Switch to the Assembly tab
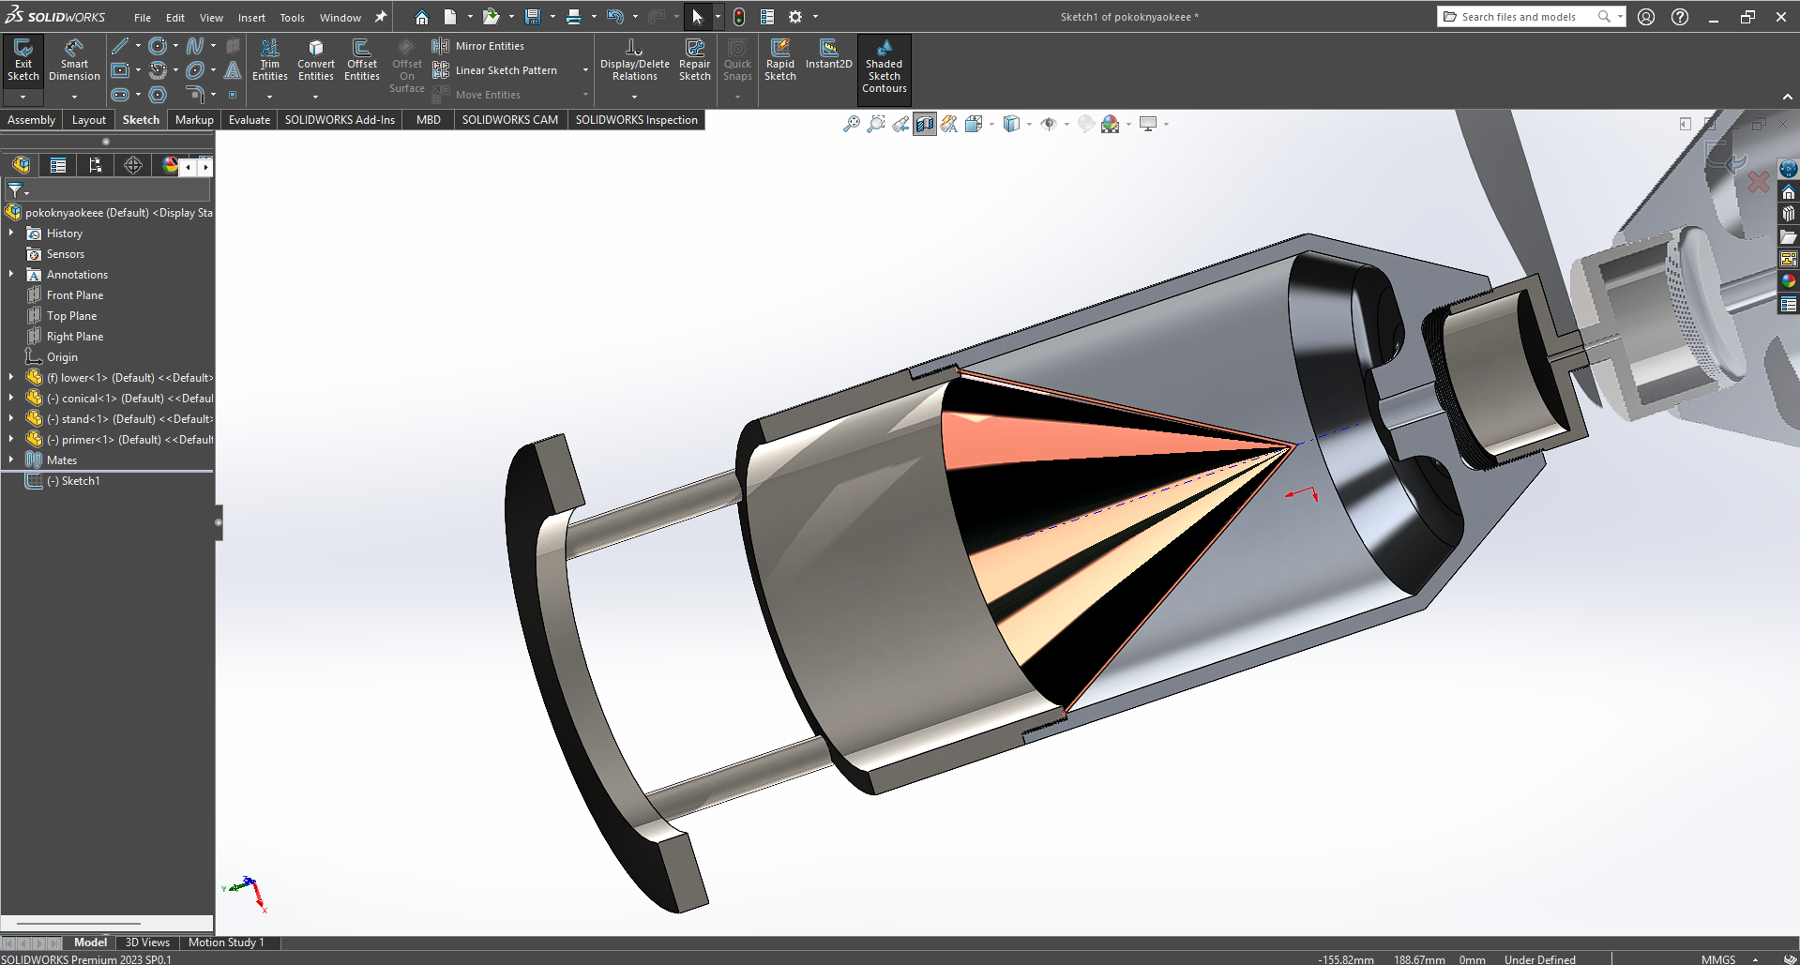This screenshot has height=965, width=1800. click(32, 120)
